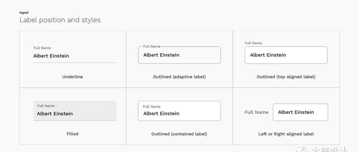Image resolution: width=359 pixels, height=152 pixels.
Task: Click the 'Outlined (adaptive label)' caption
Action: coord(179,77)
